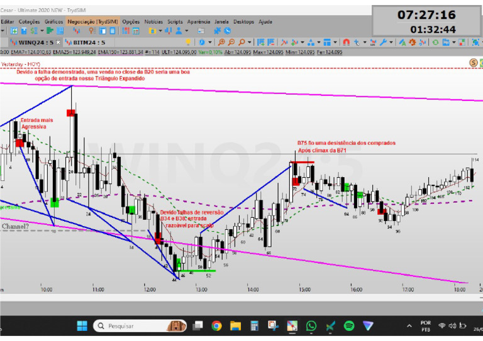This screenshot has height=341, width=483.
Task: Click the orange key pin icon
Action: click(91, 31)
